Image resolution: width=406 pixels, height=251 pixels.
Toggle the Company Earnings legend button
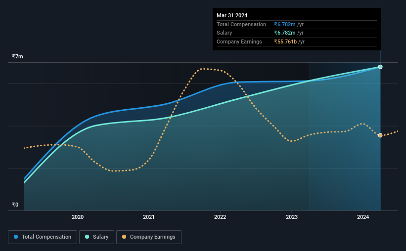coord(149,237)
